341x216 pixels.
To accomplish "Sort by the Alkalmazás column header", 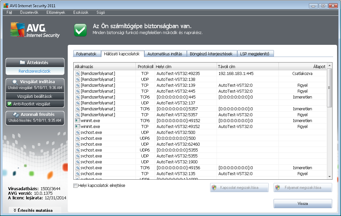I will click(105, 66).
